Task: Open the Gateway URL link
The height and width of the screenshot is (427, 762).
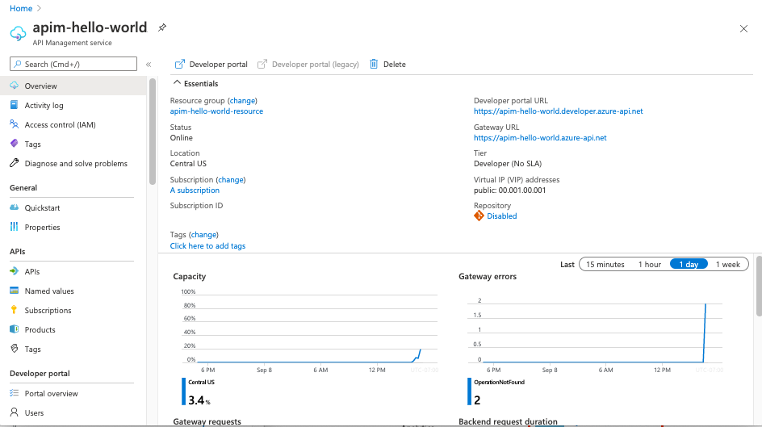Action: click(x=540, y=137)
